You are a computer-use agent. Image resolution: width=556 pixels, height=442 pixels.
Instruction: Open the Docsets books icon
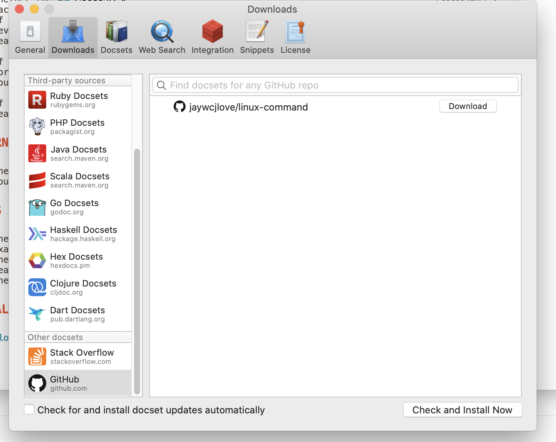tap(117, 31)
